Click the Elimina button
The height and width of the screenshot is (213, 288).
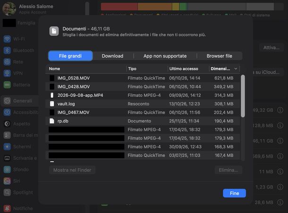pyautogui.click(x=229, y=170)
